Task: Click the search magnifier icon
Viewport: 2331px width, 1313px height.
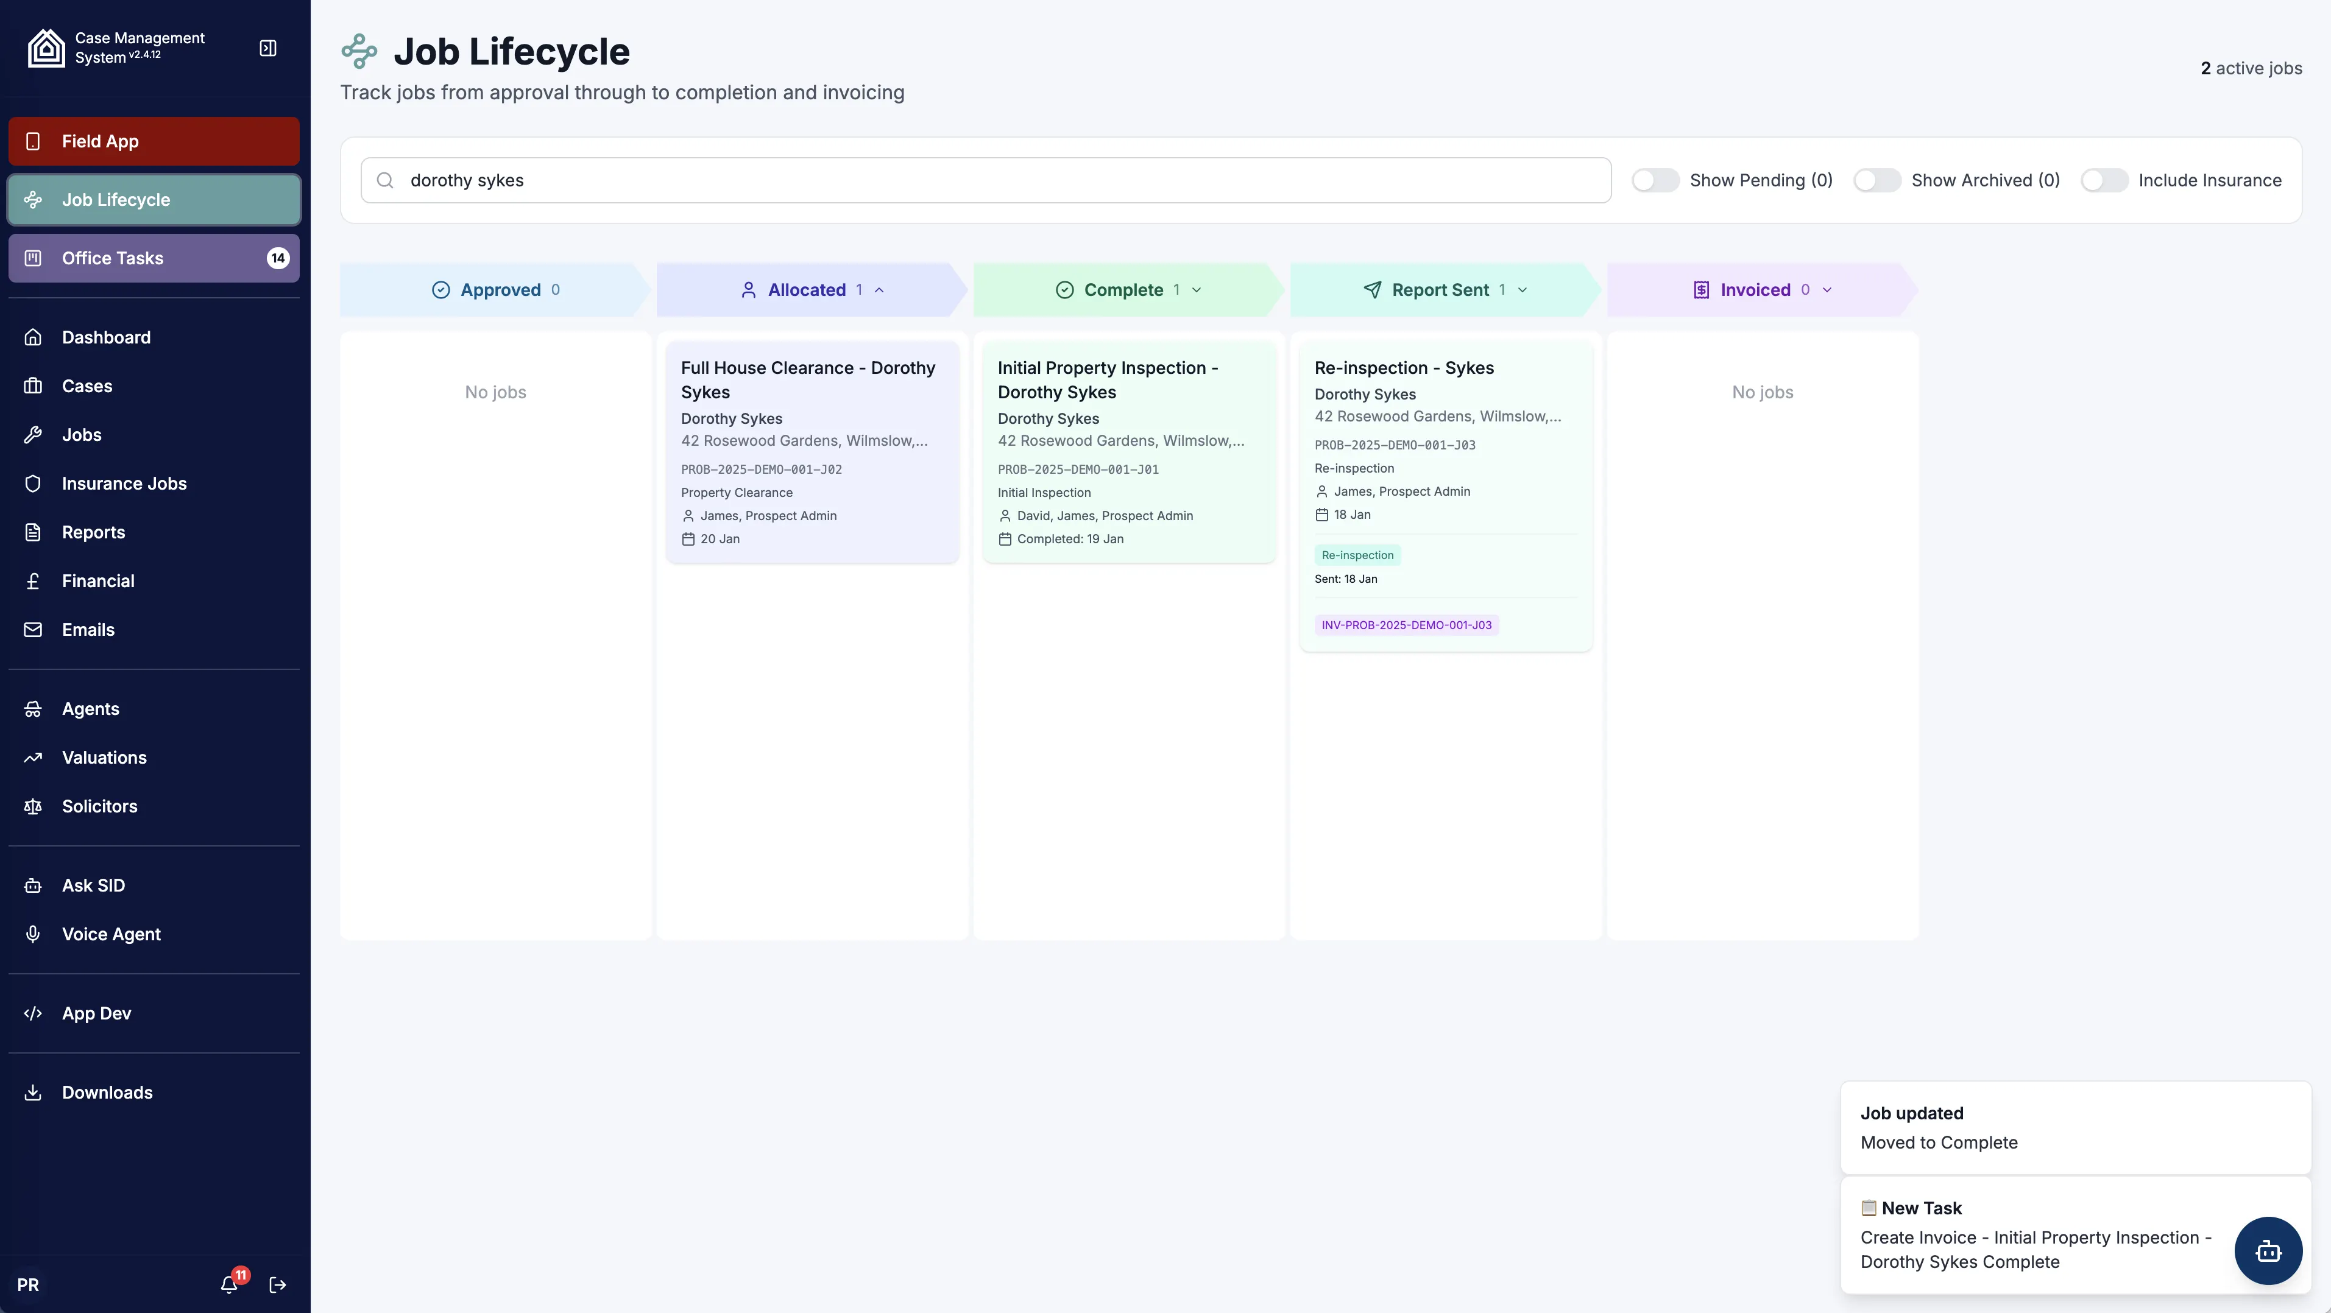Action: (386, 180)
